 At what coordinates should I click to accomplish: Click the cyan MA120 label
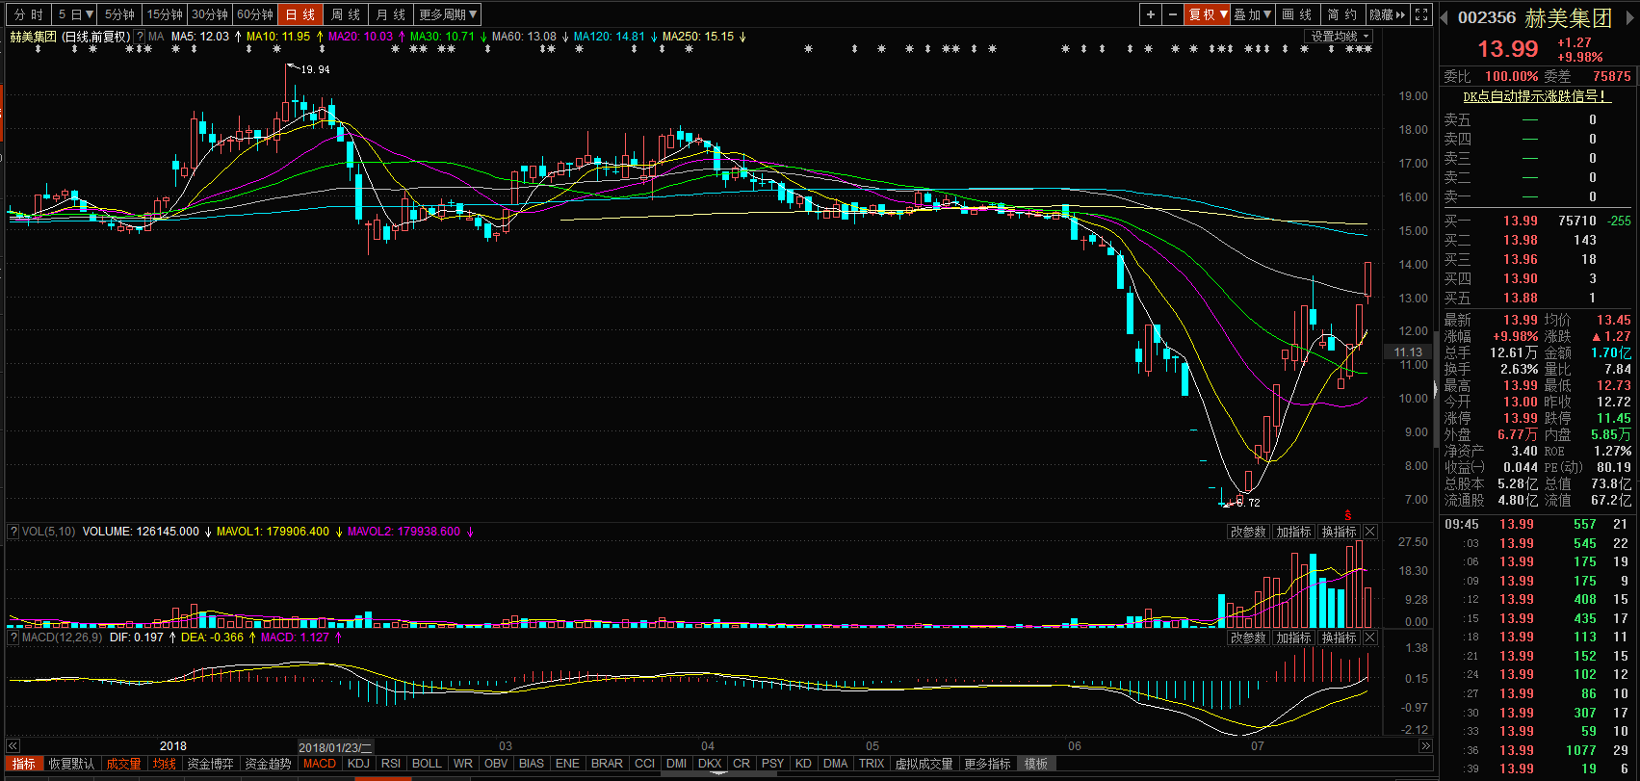tap(609, 37)
